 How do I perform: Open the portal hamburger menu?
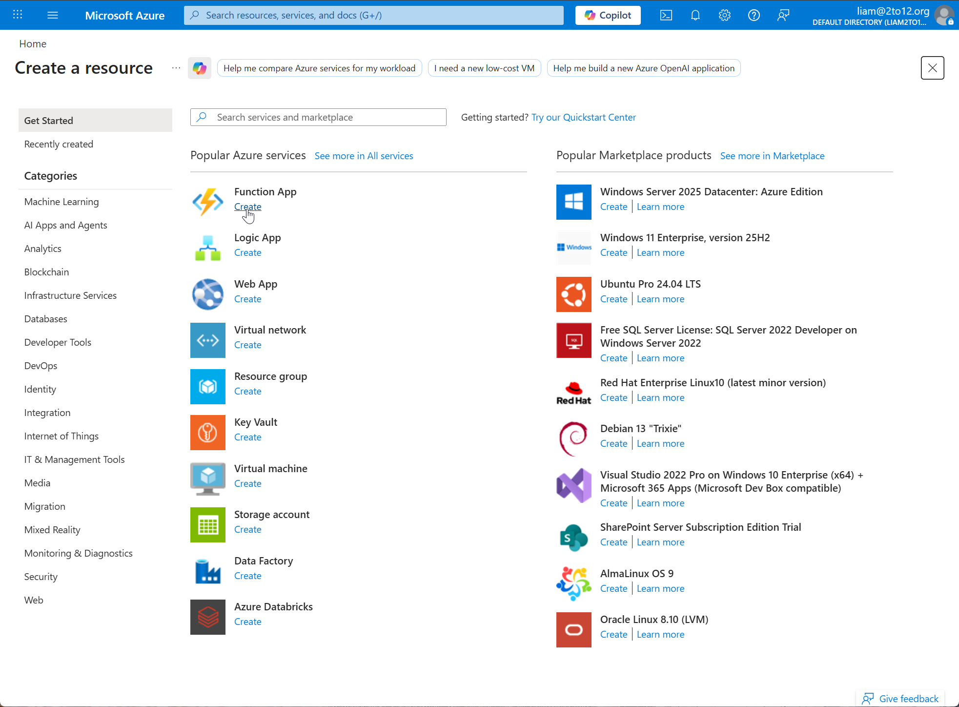point(53,15)
